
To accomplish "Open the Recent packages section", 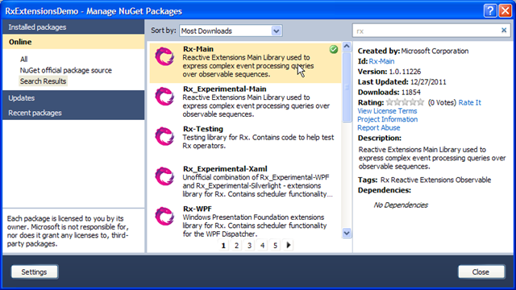I will 73,113.
